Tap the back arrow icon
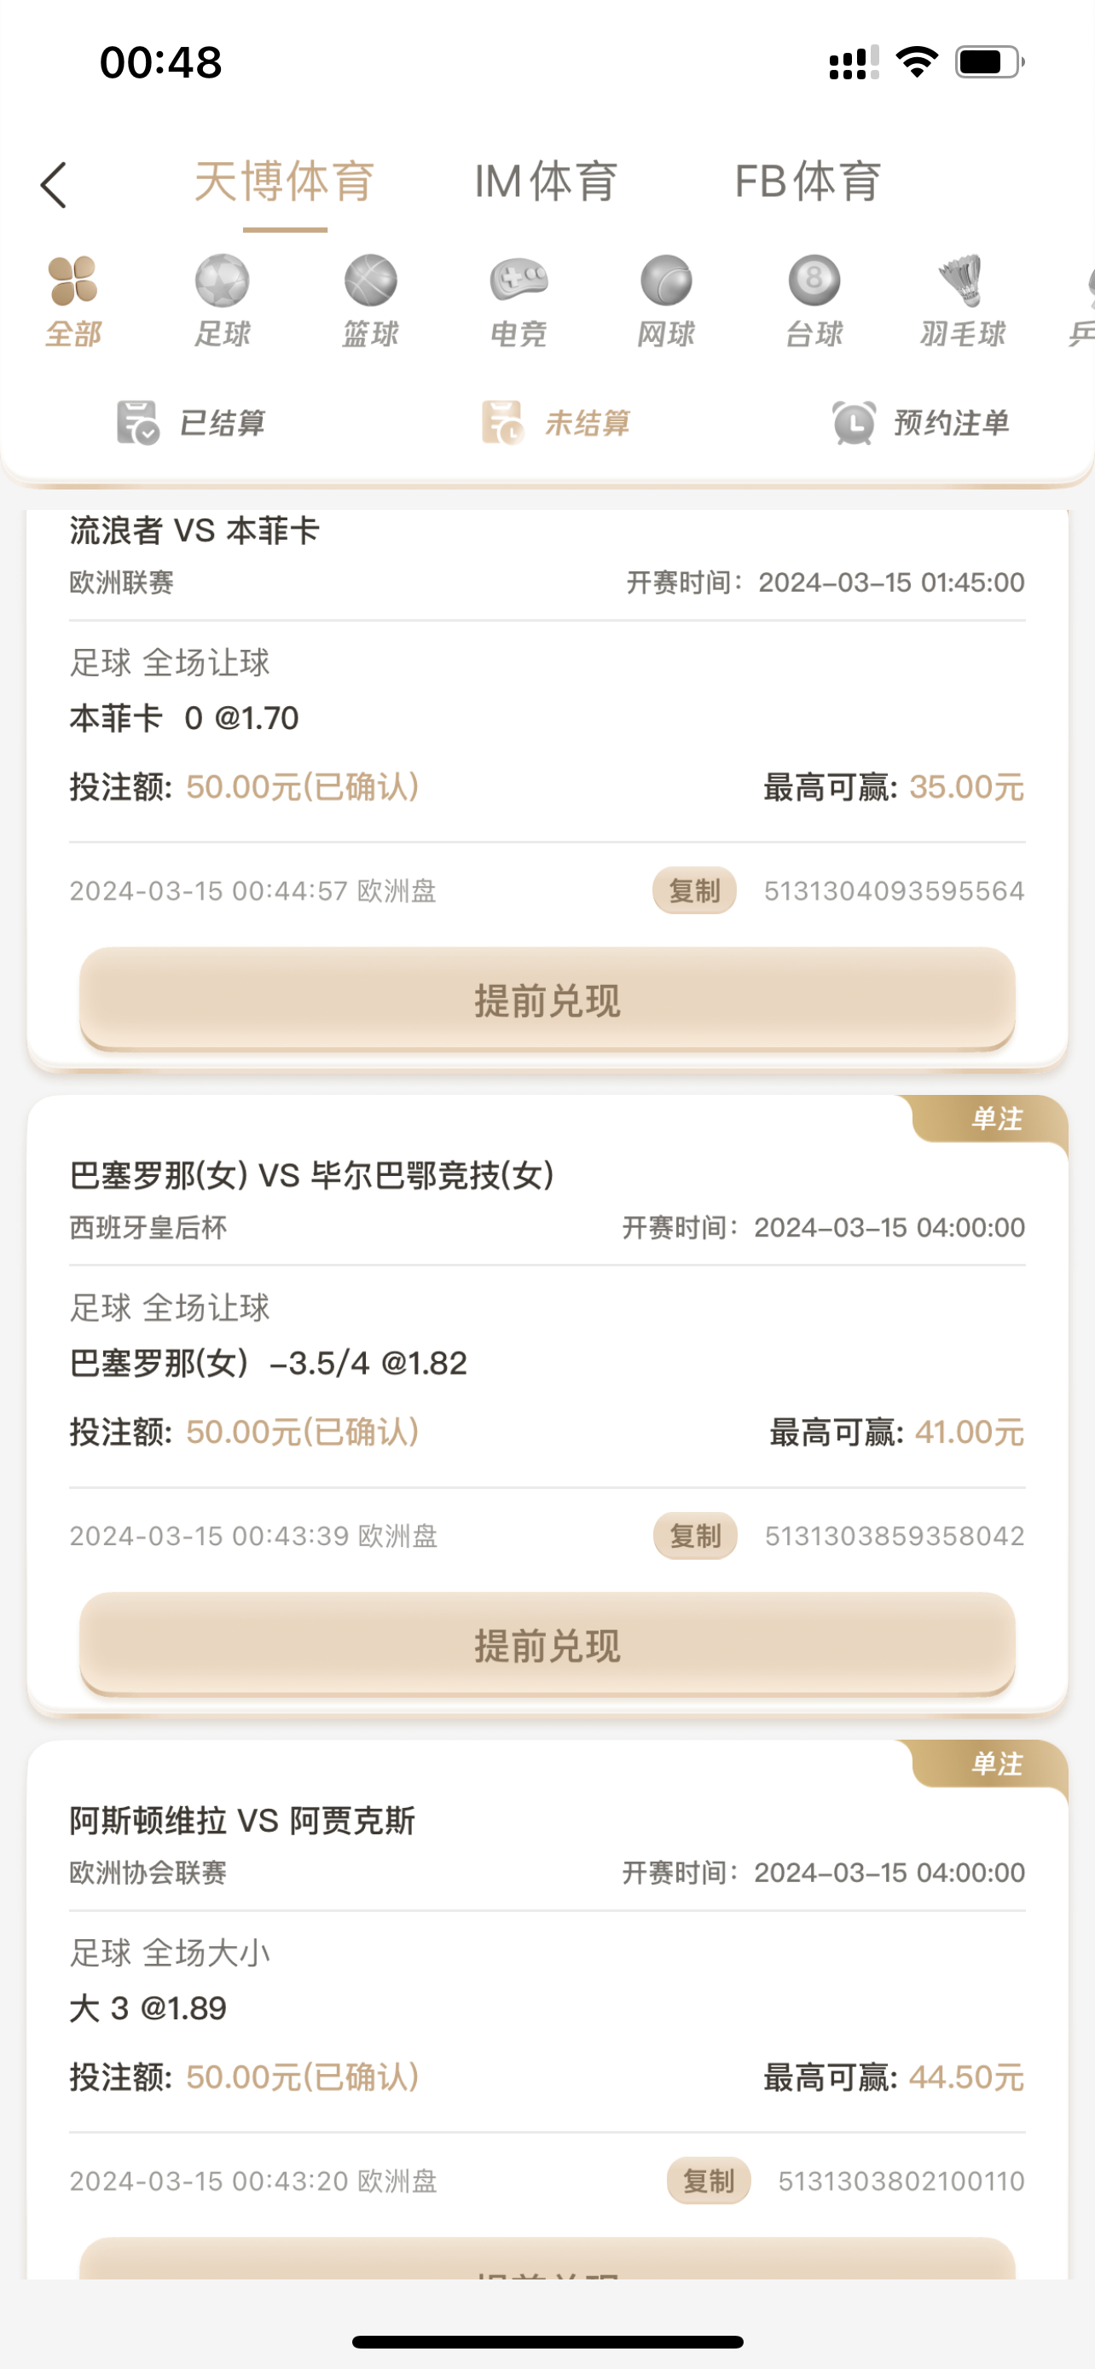Viewport: 1095px width, 2369px height. 55,185
